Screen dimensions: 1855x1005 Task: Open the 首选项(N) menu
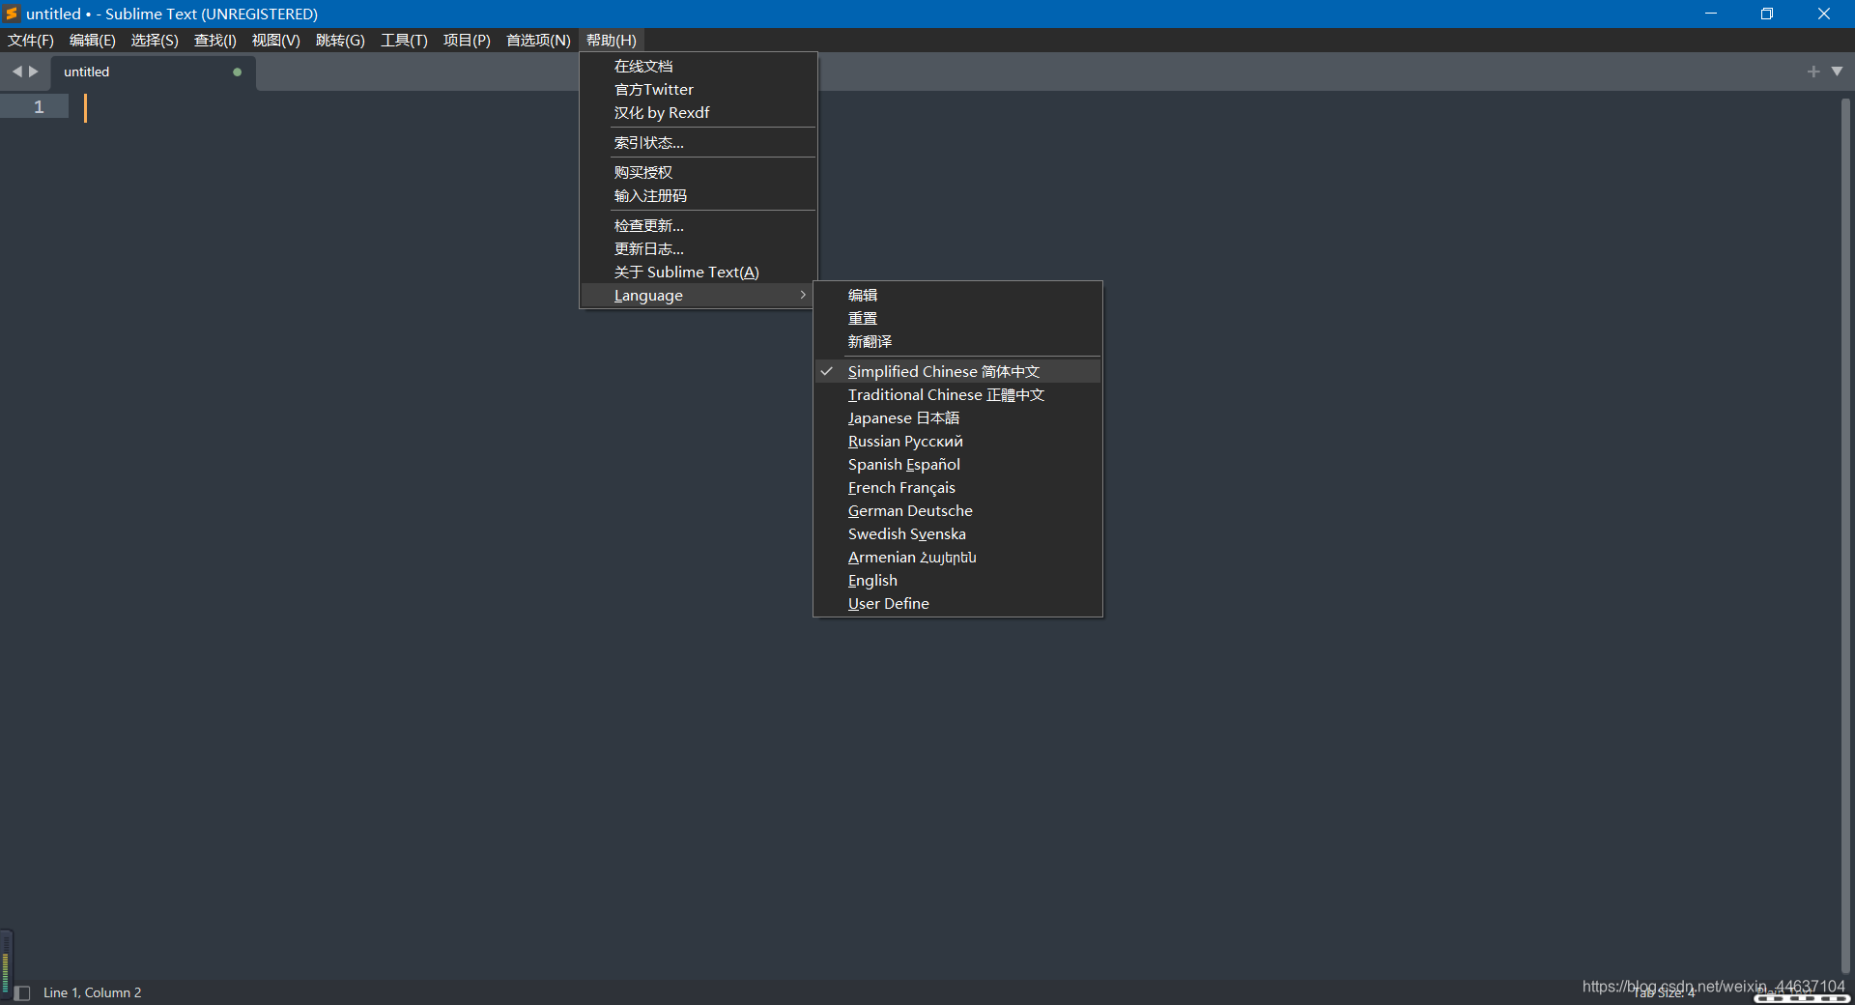tap(538, 40)
